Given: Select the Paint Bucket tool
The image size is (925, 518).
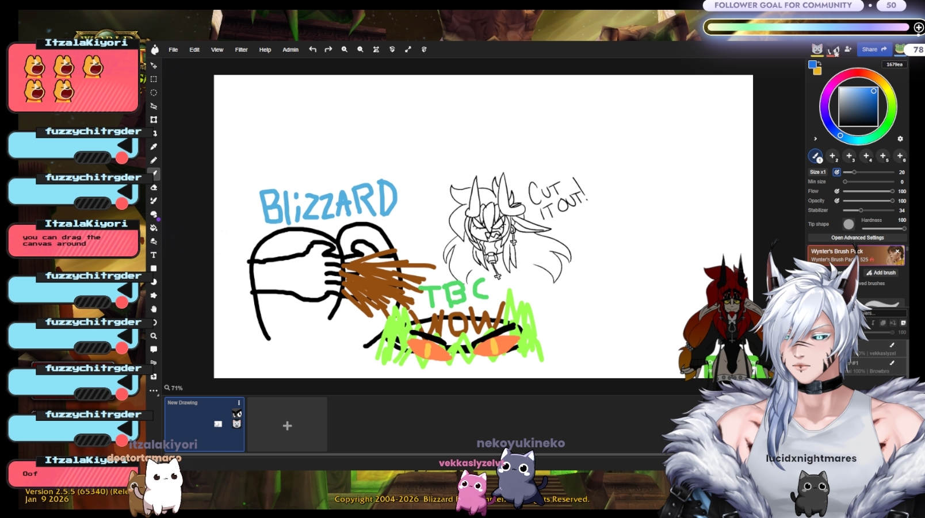Looking at the screenshot, I should tap(154, 228).
